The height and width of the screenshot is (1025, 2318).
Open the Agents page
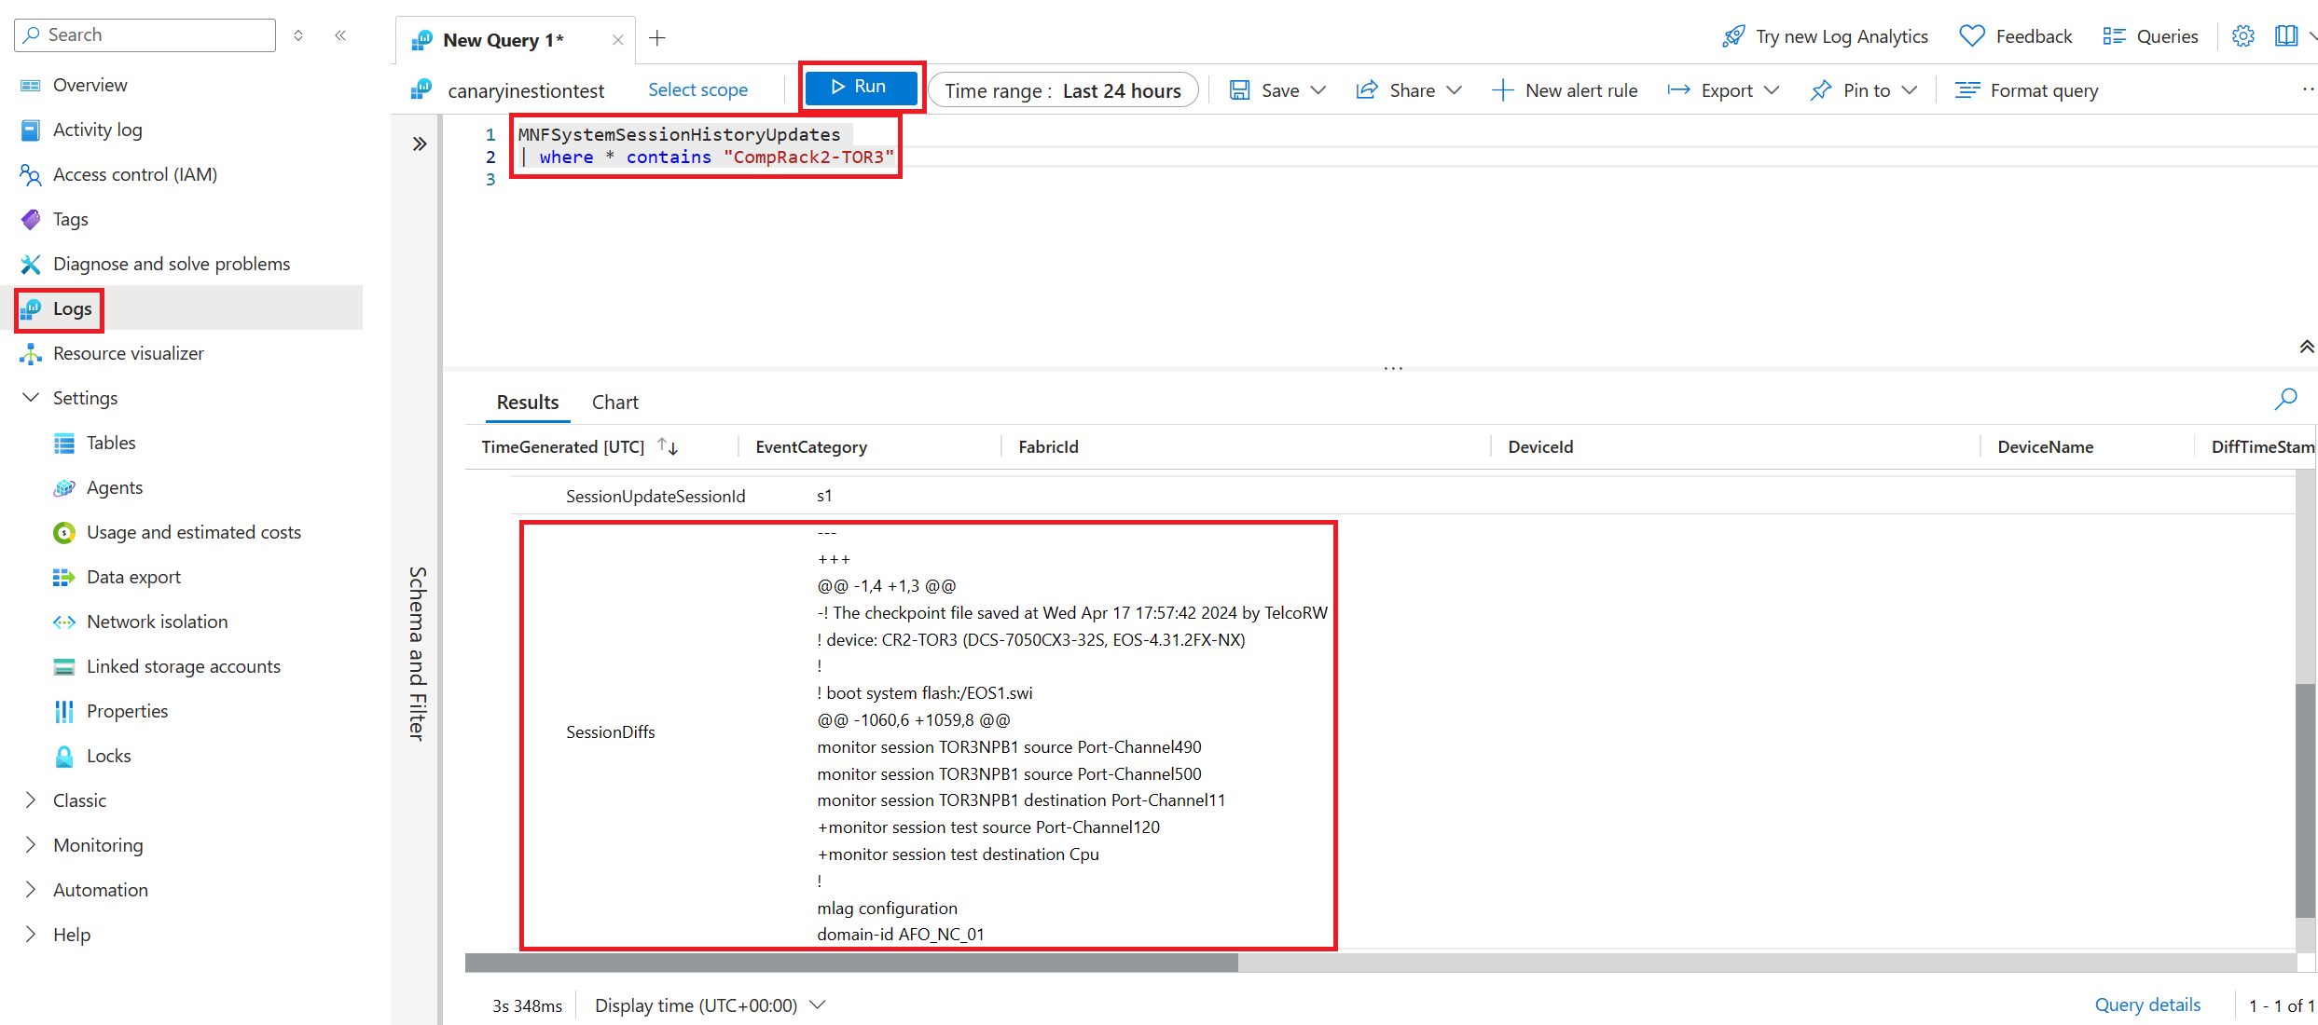(114, 487)
